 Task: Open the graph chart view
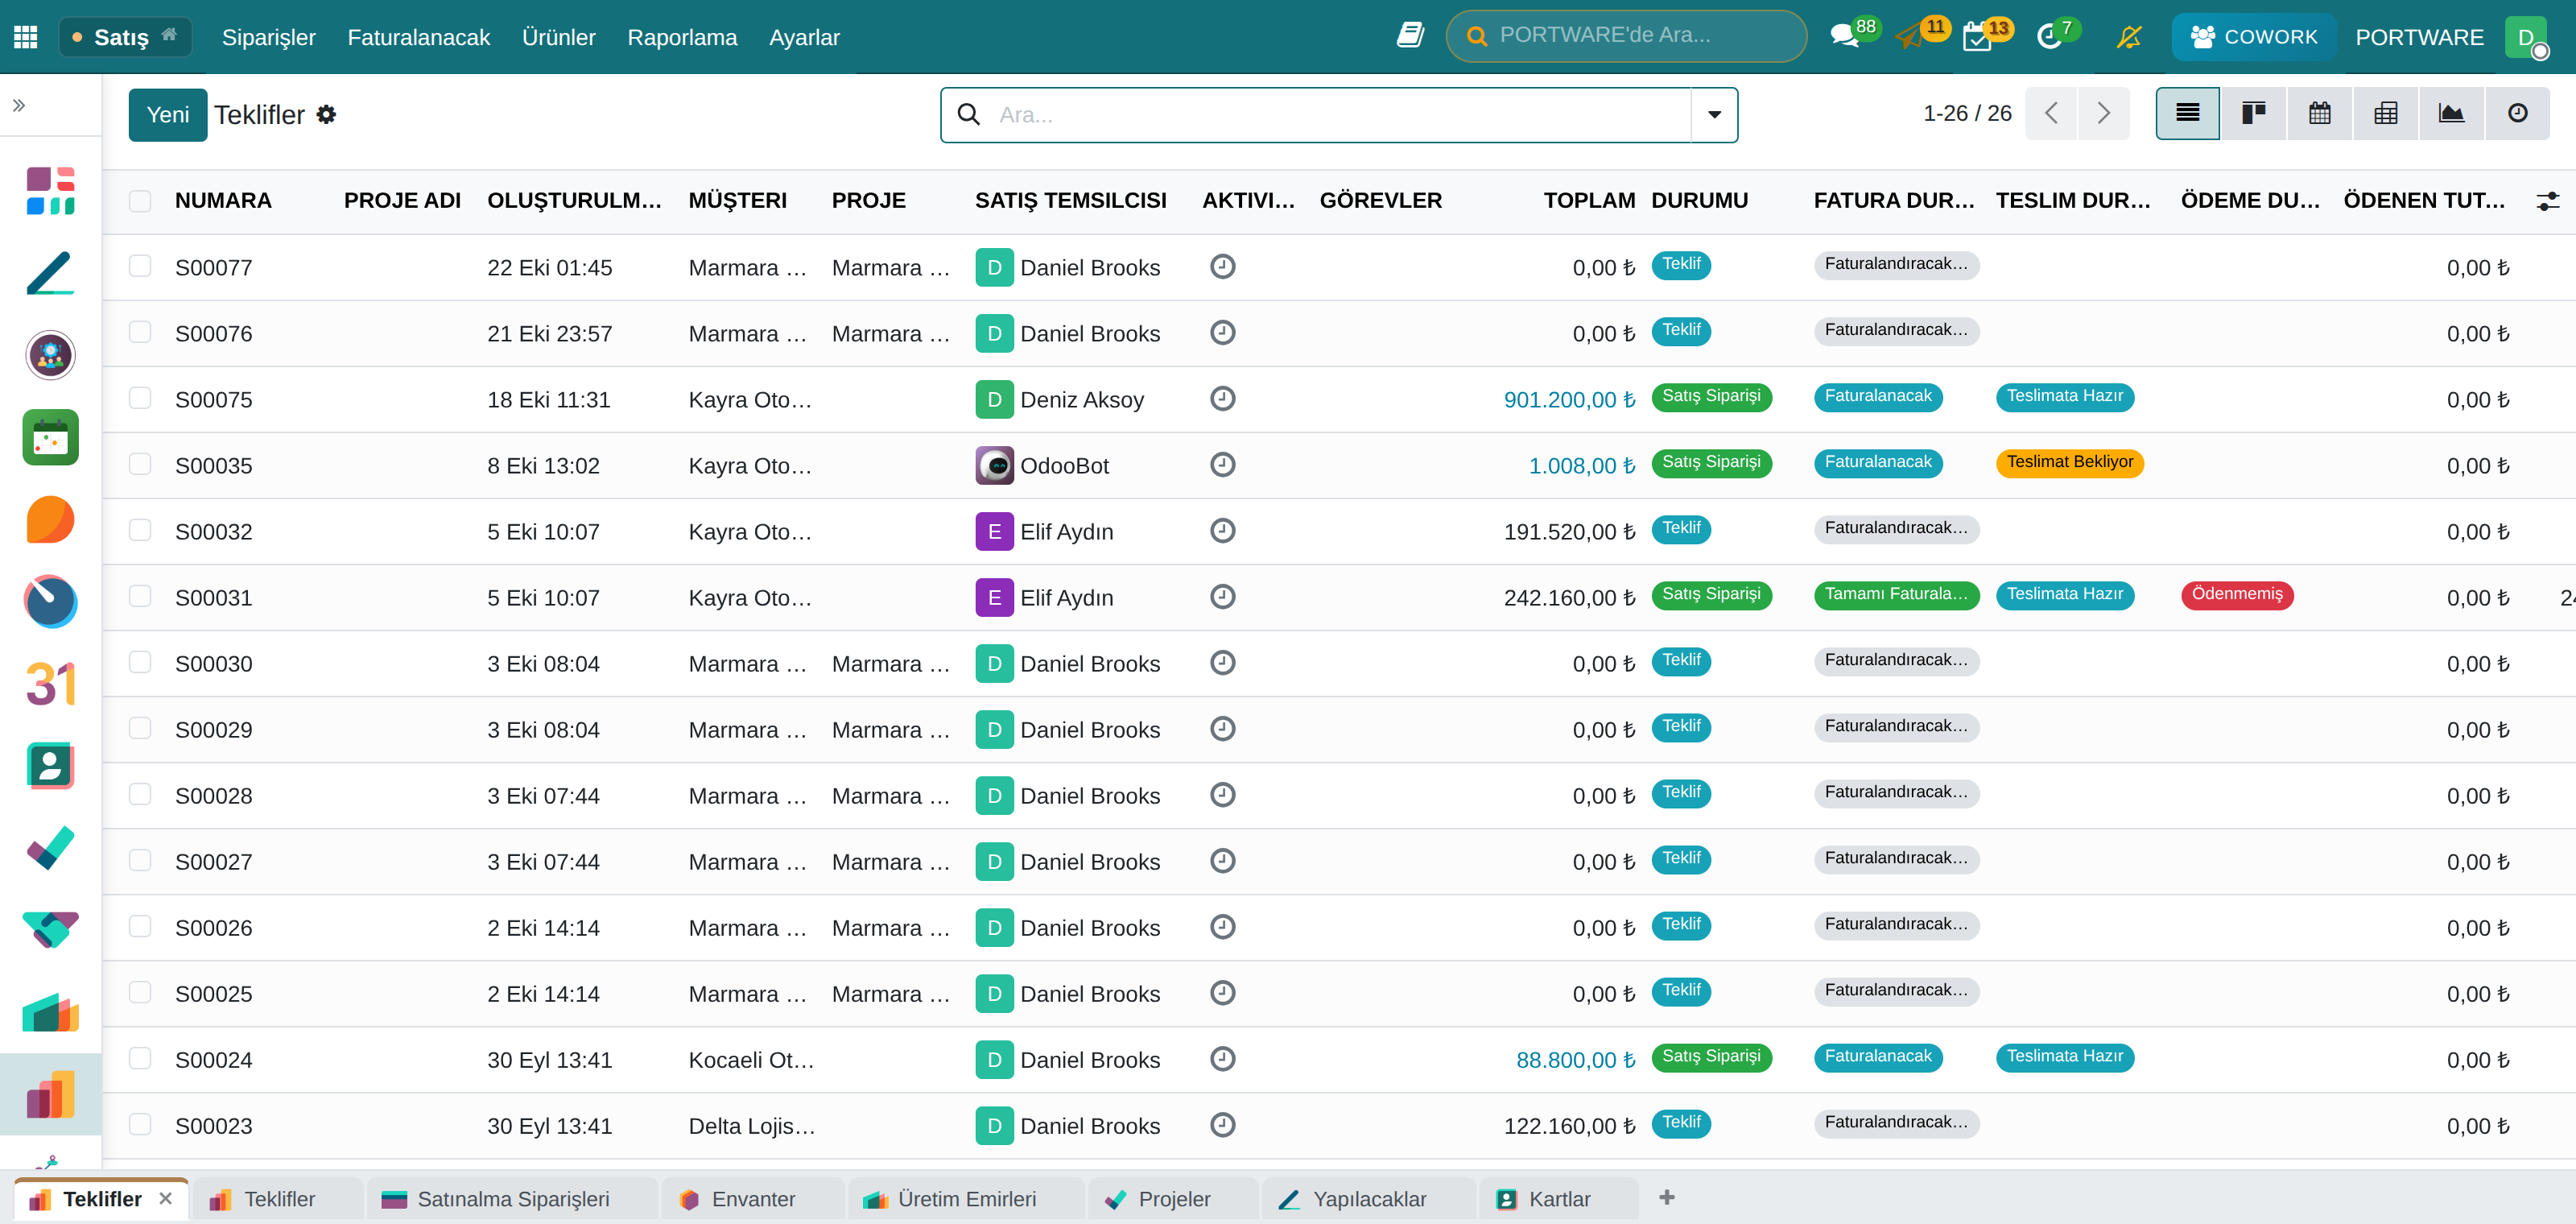click(x=2451, y=114)
